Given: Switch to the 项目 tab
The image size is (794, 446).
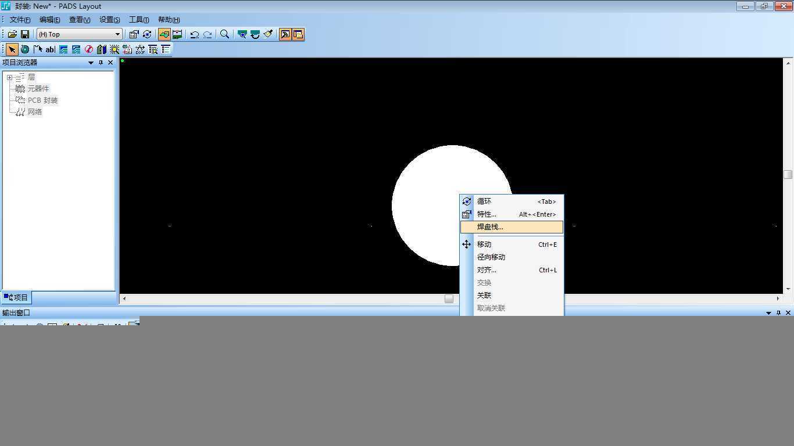Looking at the screenshot, I should click(16, 297).
